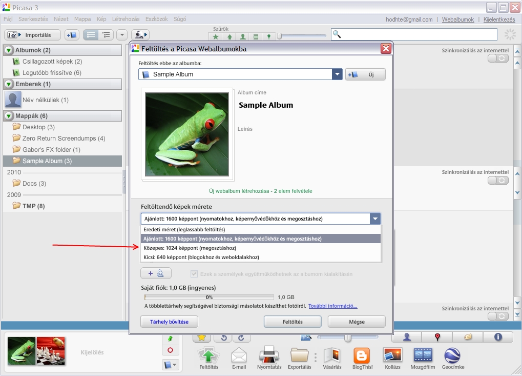
Task: Select the Legutóbb frissítve (6) album
Action: tap(52, 73)
